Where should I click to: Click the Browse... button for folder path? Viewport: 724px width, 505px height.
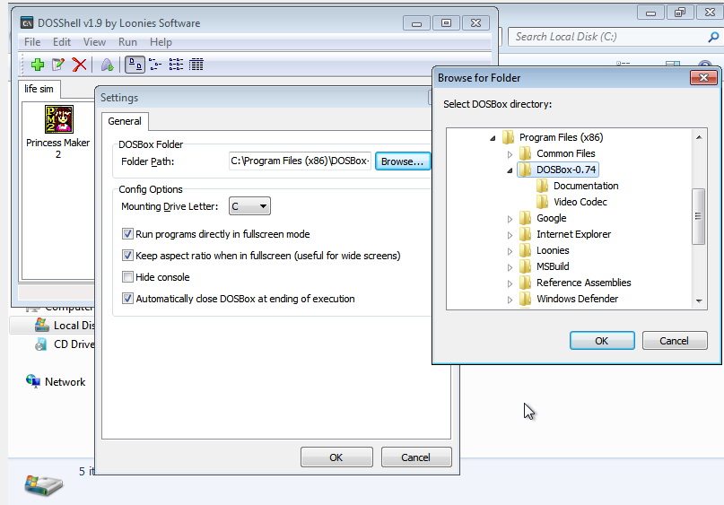click(x=402, y=161)
